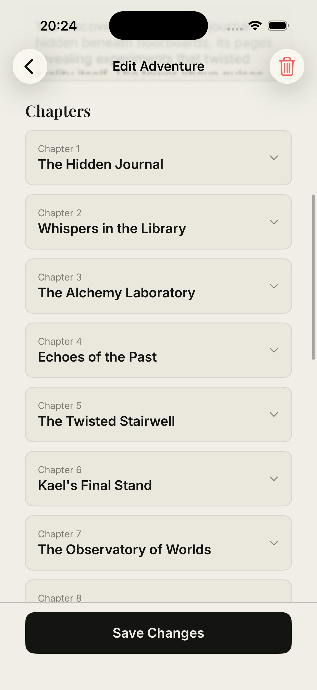Expand Kael's Final Stand chevron
This screenshot has height=690, width=317.
click(x=274, y=479)
